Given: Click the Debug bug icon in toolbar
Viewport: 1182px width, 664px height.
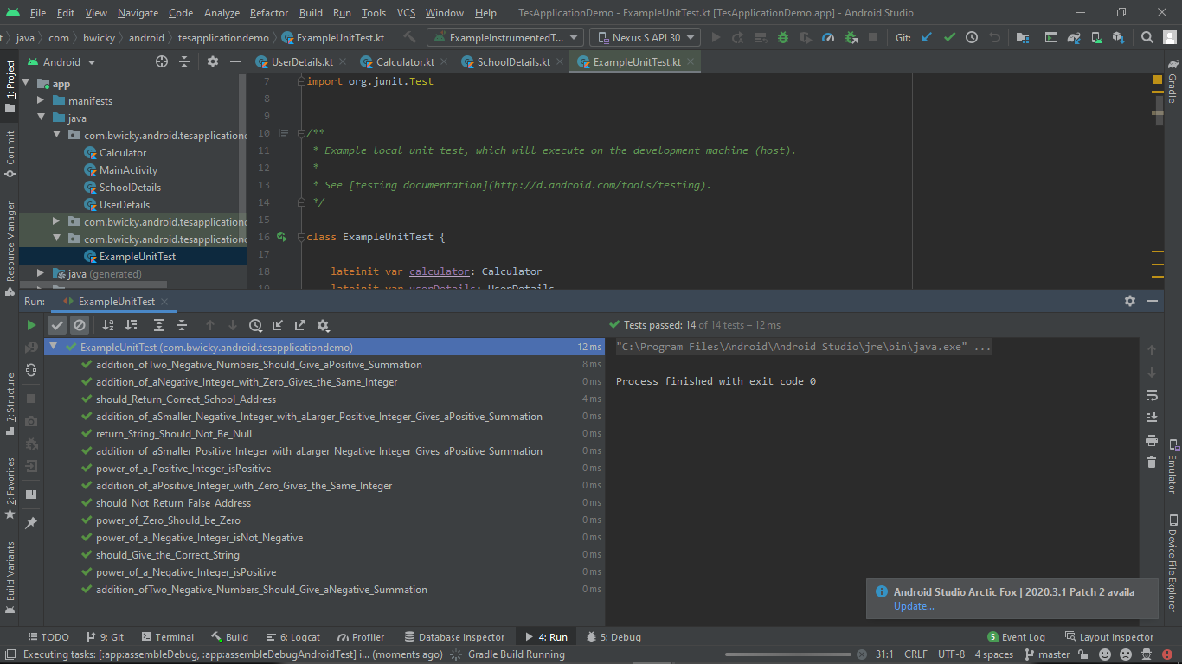Looking at the screenshot, I should tap(783, 37).
